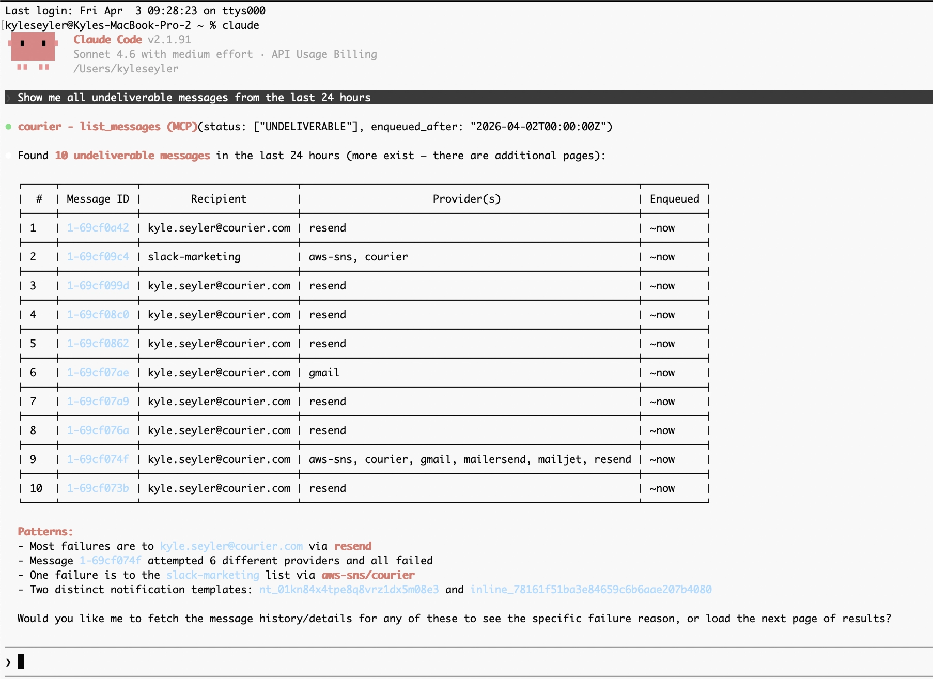
Task: Click the gmail provider entry in row 6
Action: pos(323,372)
